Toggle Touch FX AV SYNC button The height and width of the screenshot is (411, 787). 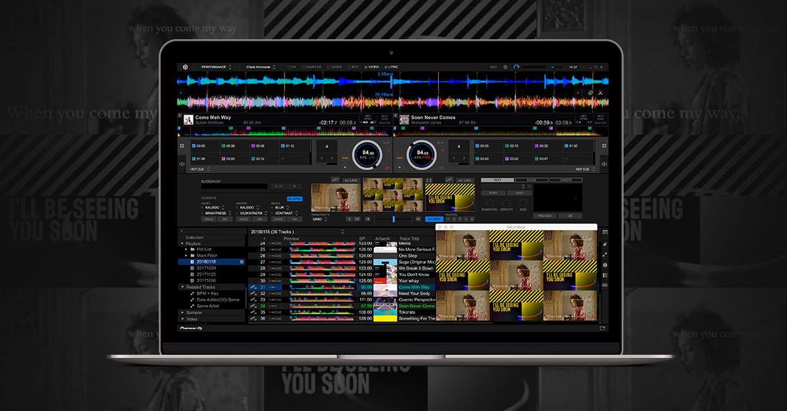point(294,198)
